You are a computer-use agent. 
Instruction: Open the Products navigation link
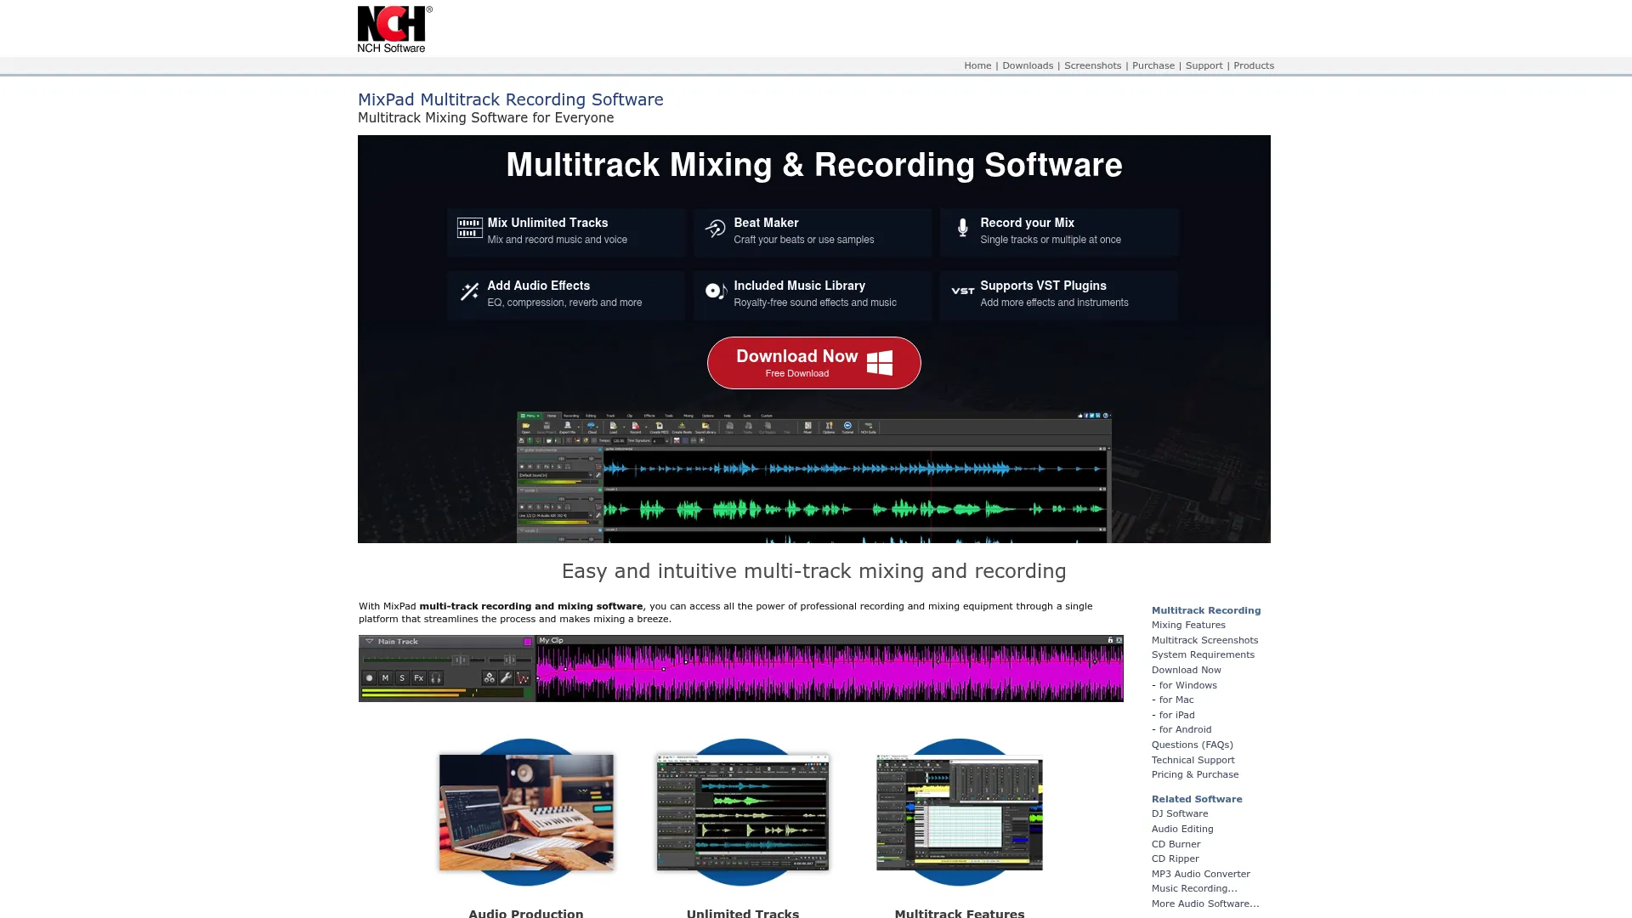[x=1254, y=65]
